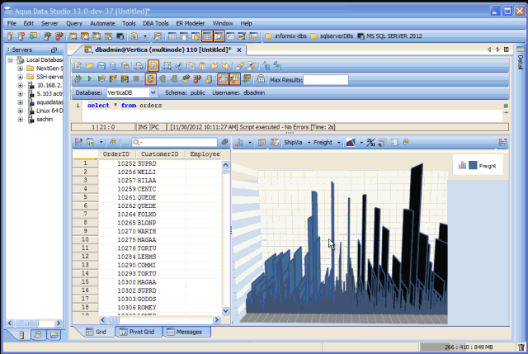Click the percent 2% chart option icon
The width and height of the screenshot is (528, 354).
370,143
